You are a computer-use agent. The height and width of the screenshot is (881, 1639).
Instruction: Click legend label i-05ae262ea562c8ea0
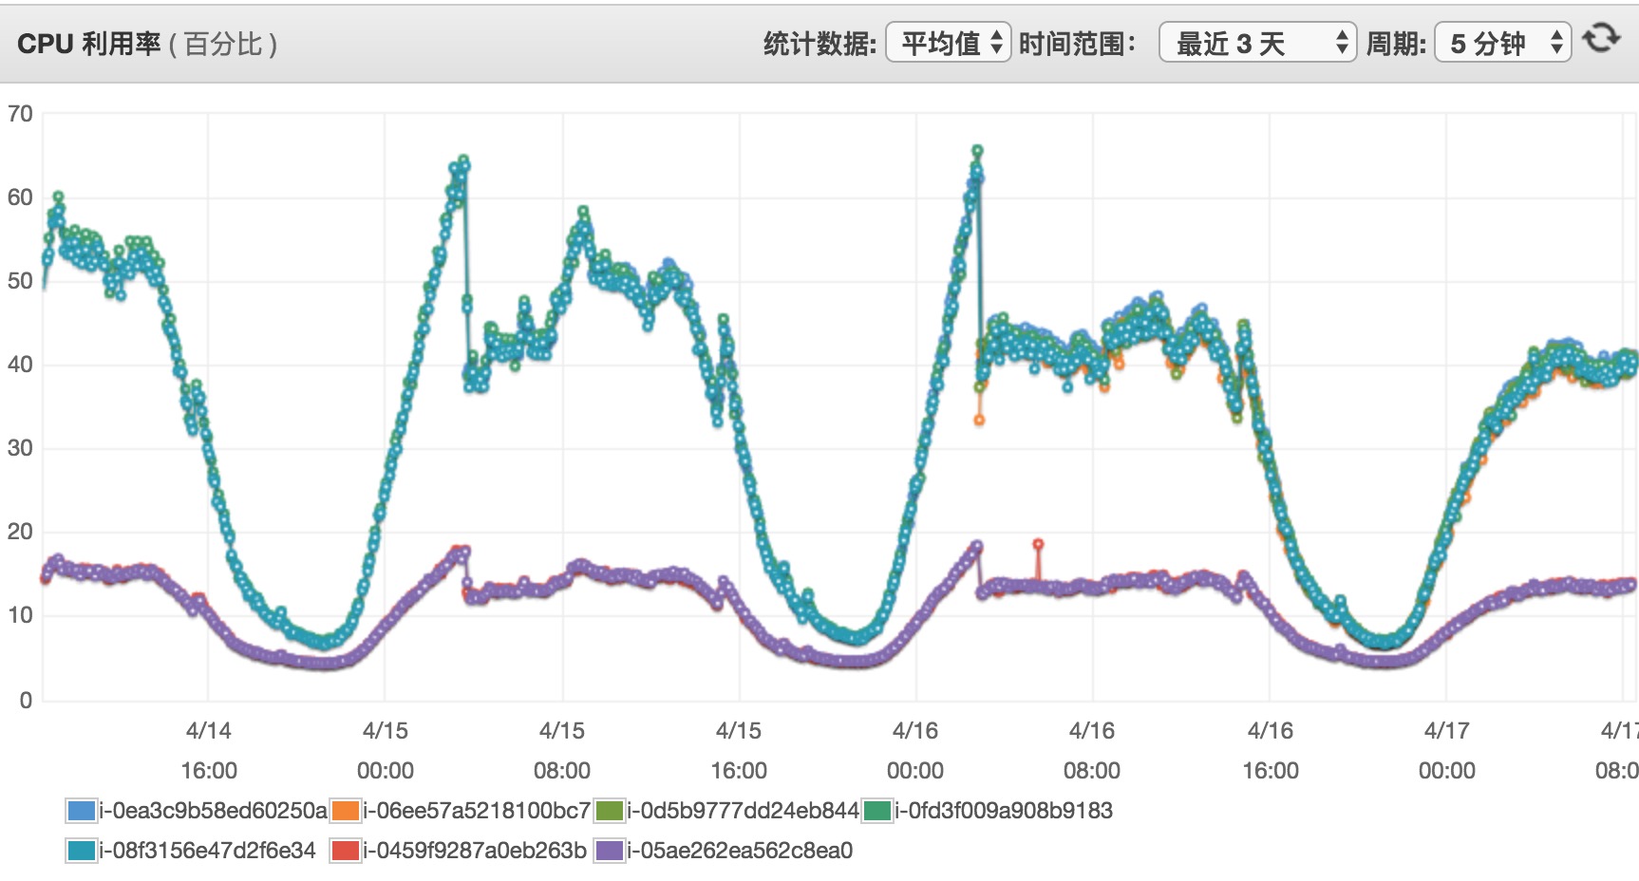740,851
